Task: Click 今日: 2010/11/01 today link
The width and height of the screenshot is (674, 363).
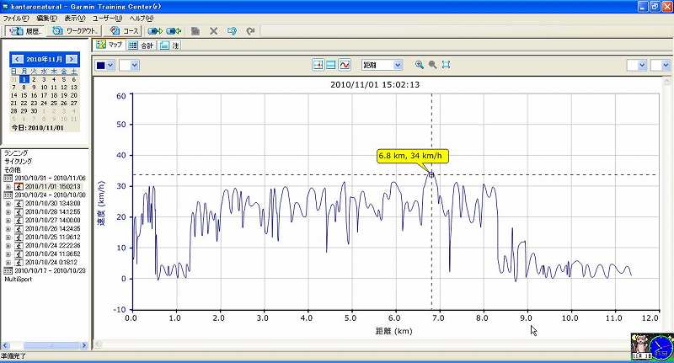Action: point(37,127)
